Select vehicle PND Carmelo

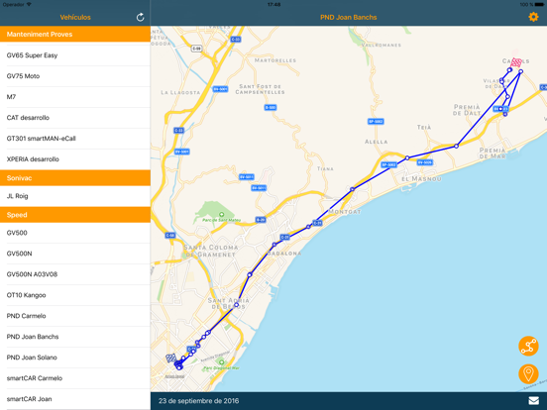(75, 316)
